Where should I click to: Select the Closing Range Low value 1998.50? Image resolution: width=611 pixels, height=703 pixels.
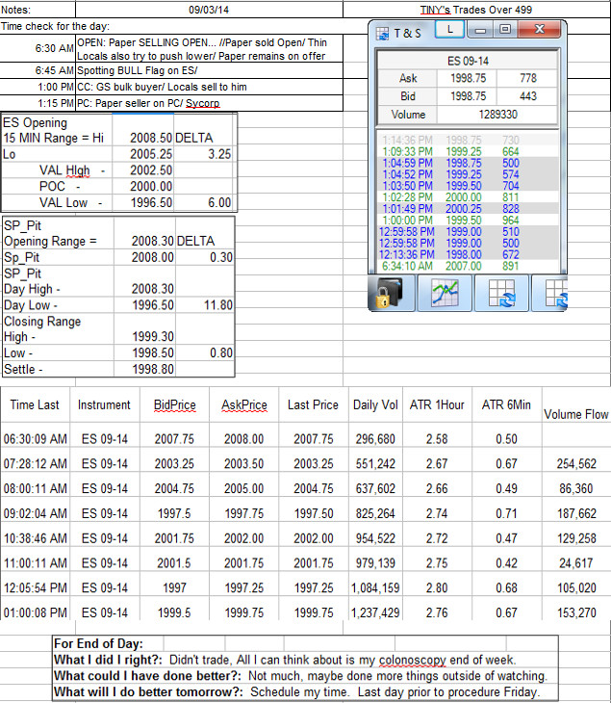point(144,352)
